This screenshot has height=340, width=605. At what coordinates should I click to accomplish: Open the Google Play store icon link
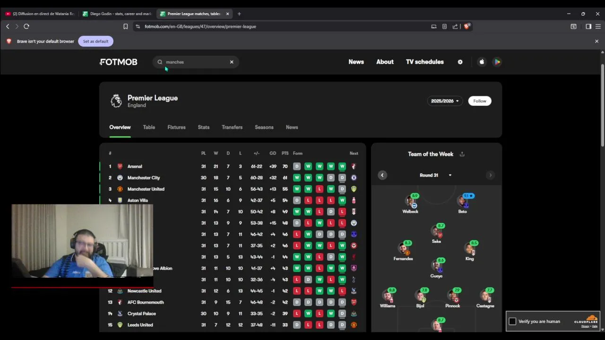[497, 62]
